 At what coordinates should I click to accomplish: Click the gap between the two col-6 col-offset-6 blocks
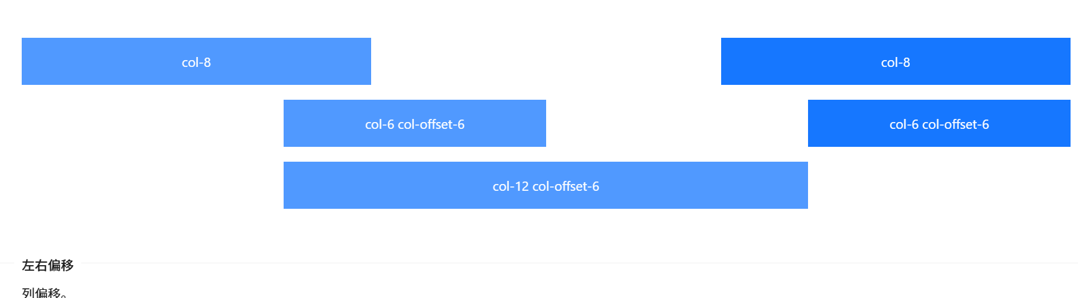pos(677,123)
